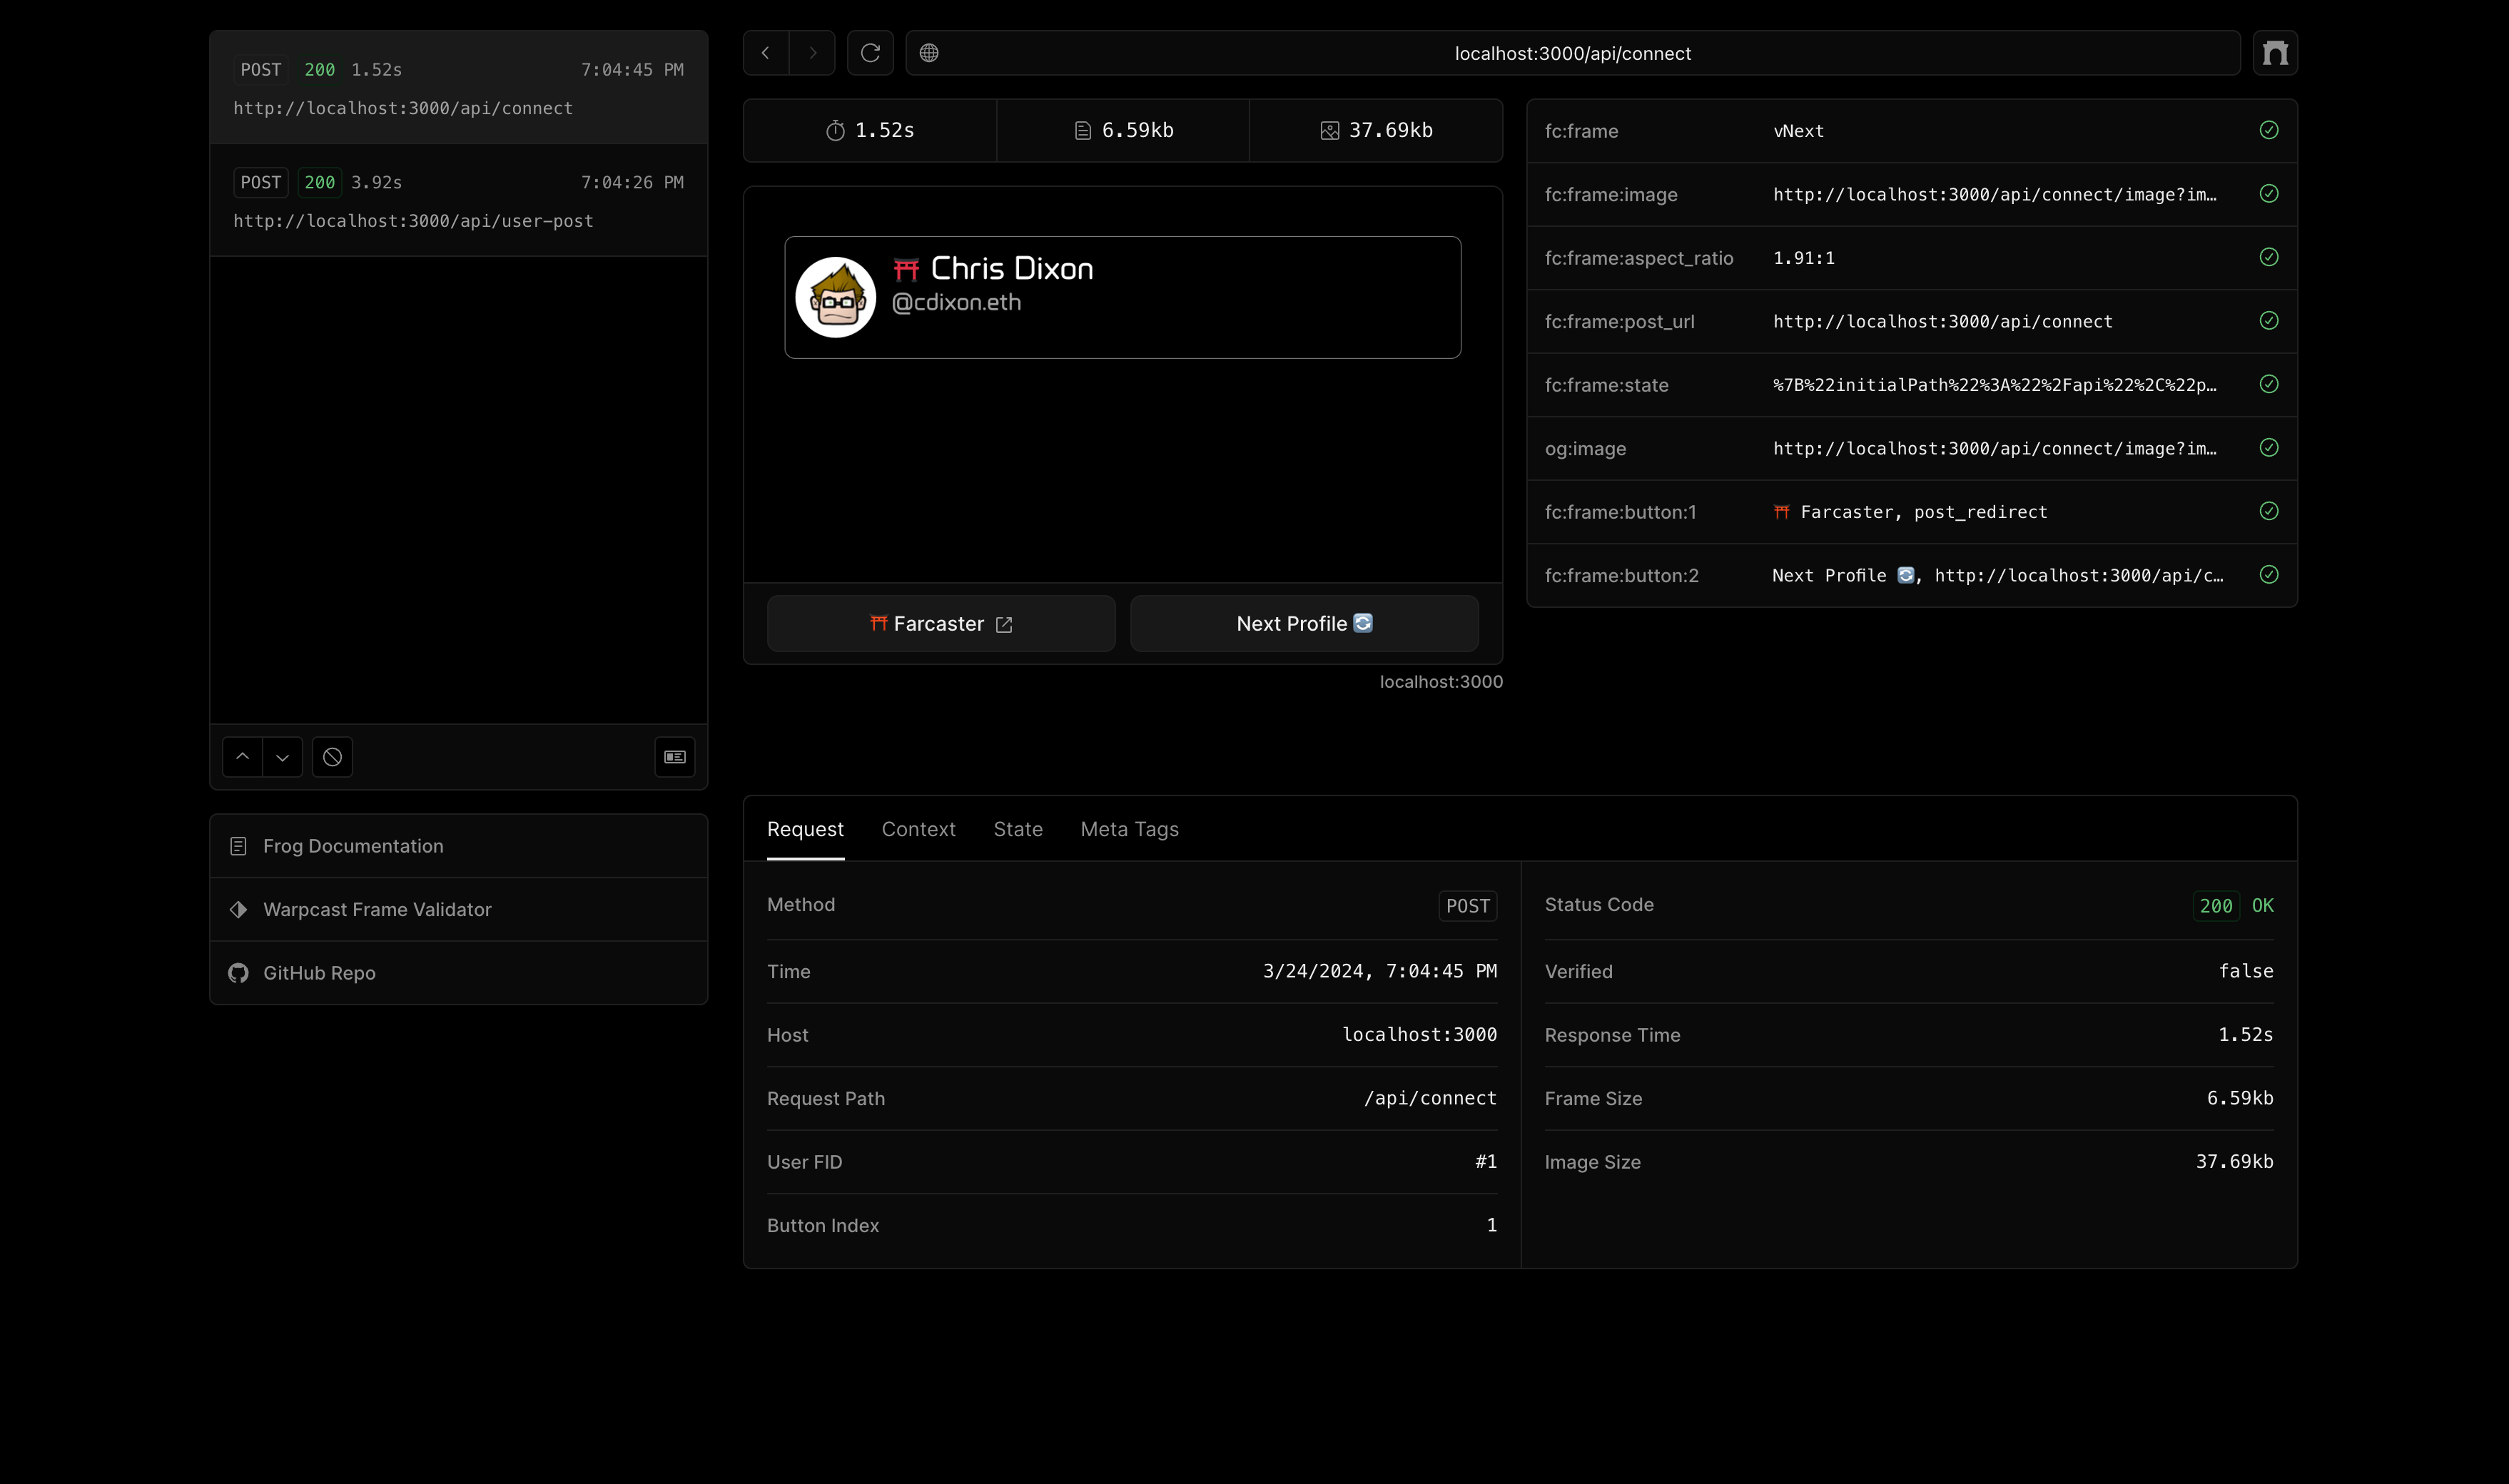Toggle the layout panel icon in the log footer
Image resolution: width=2509 pixels, height=1484 pixels.
click(x=675, y=757)
